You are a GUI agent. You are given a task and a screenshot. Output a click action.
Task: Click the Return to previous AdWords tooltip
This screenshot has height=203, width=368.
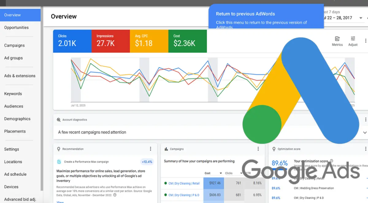pos(266,16)
